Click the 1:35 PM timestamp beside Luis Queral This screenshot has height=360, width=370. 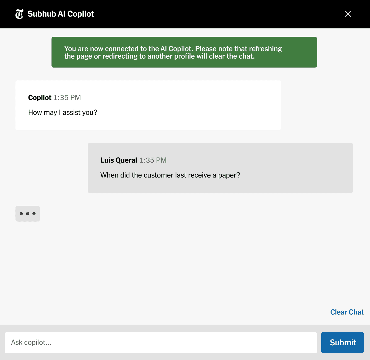pos(153,160)
